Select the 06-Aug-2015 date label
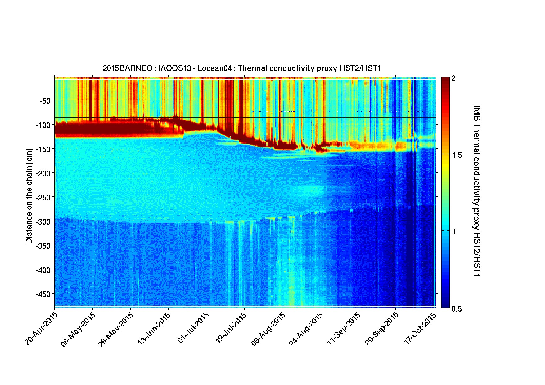Screen dimensions: 545x385 point(268,329)
